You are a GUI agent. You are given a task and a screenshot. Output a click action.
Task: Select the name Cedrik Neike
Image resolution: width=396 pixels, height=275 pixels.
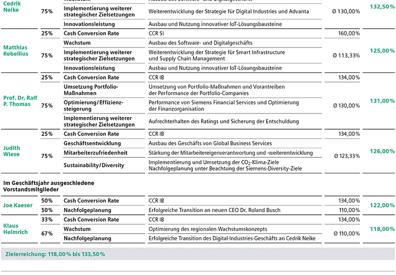12,7
